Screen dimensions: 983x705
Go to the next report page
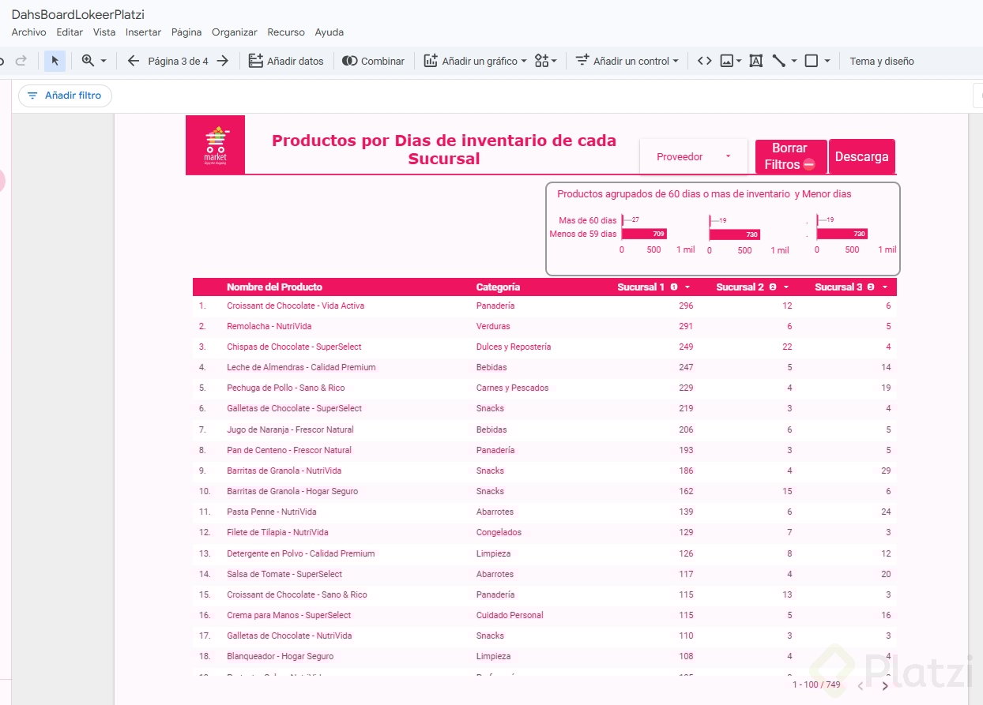223,61
